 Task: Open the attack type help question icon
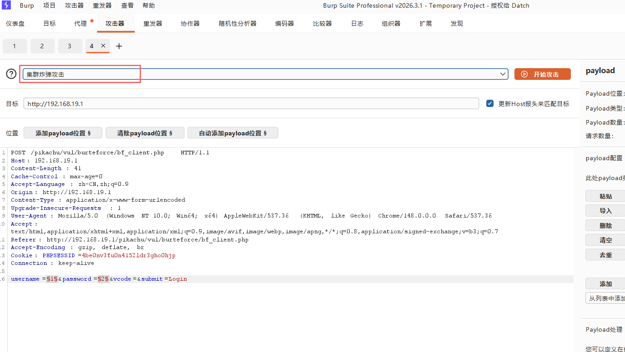pos(11,74)
